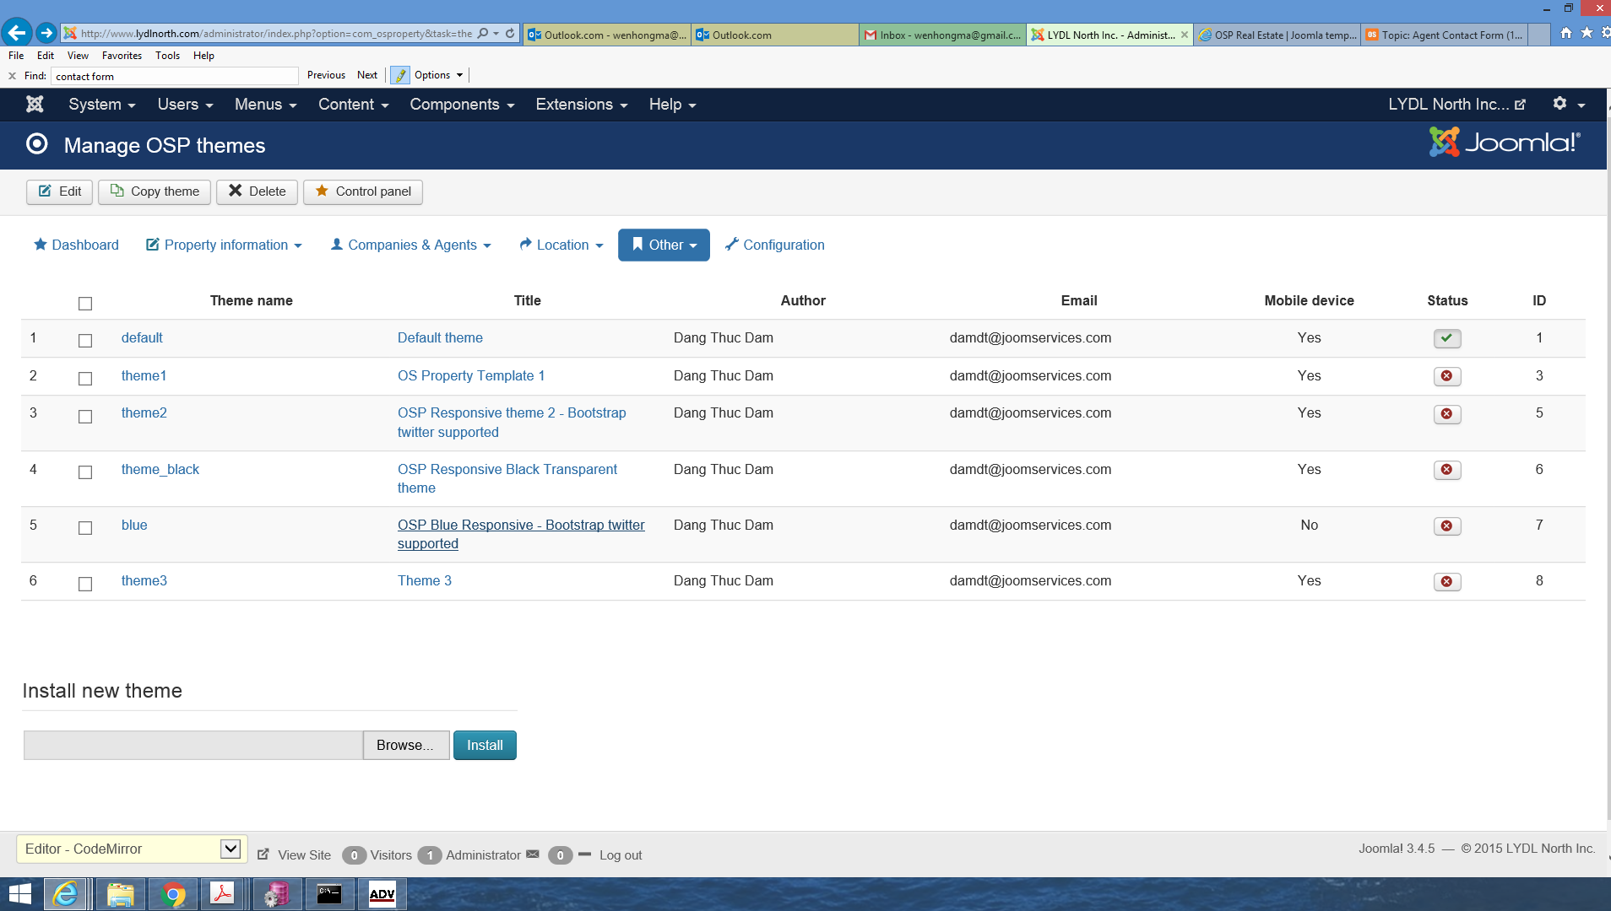Expand the System dropdown menu
This screenshot has height=911, width=1611.
coord(102,105)
